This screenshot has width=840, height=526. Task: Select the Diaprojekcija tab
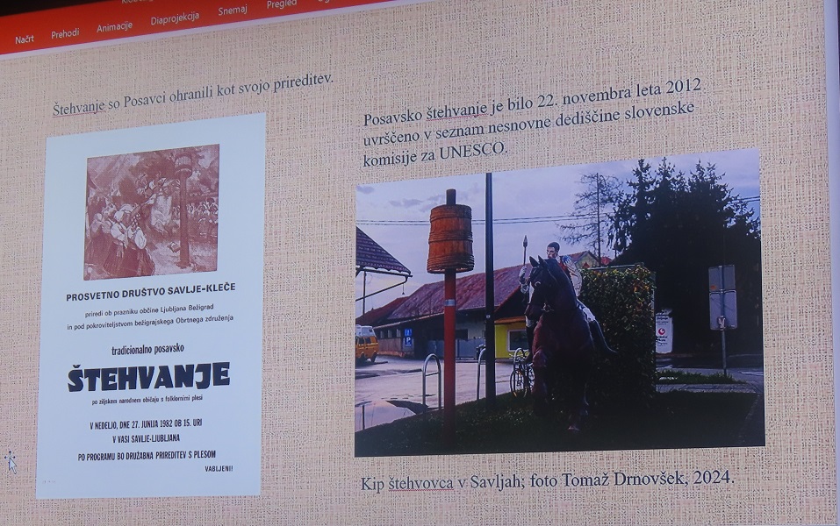pos(175,18)
